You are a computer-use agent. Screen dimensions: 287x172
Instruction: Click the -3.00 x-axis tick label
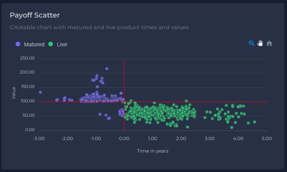[38, 139]
